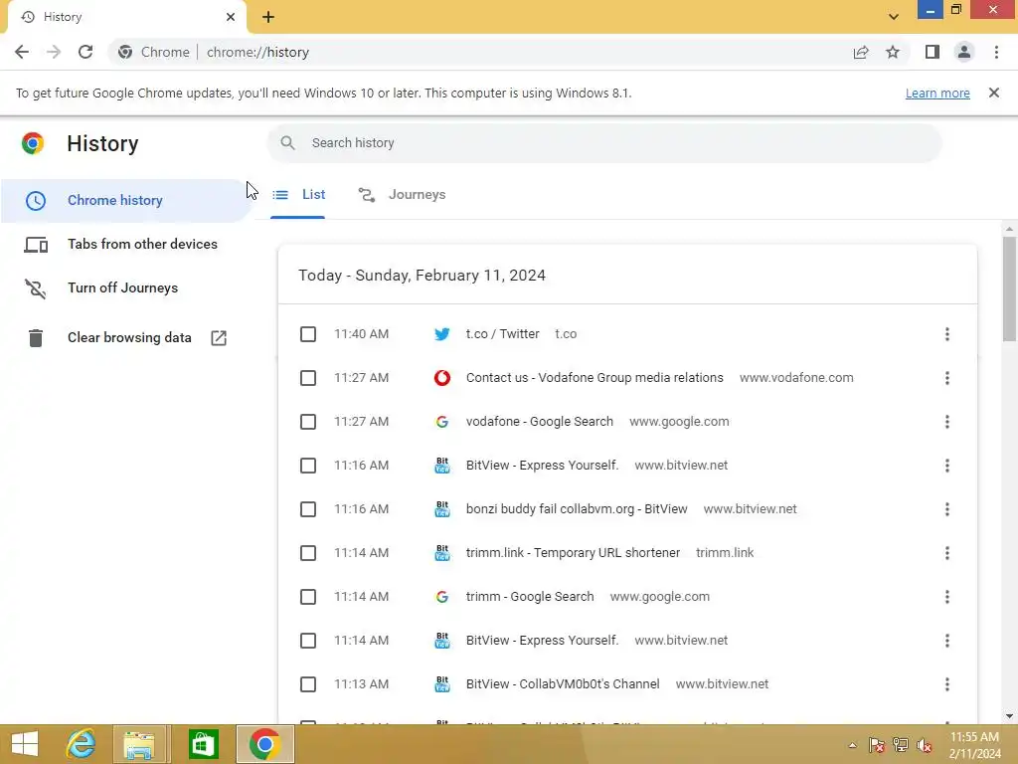Open actions menu for trimm Google Search
The width and height of the screenshot is (1018, 764).
[947, 597]
